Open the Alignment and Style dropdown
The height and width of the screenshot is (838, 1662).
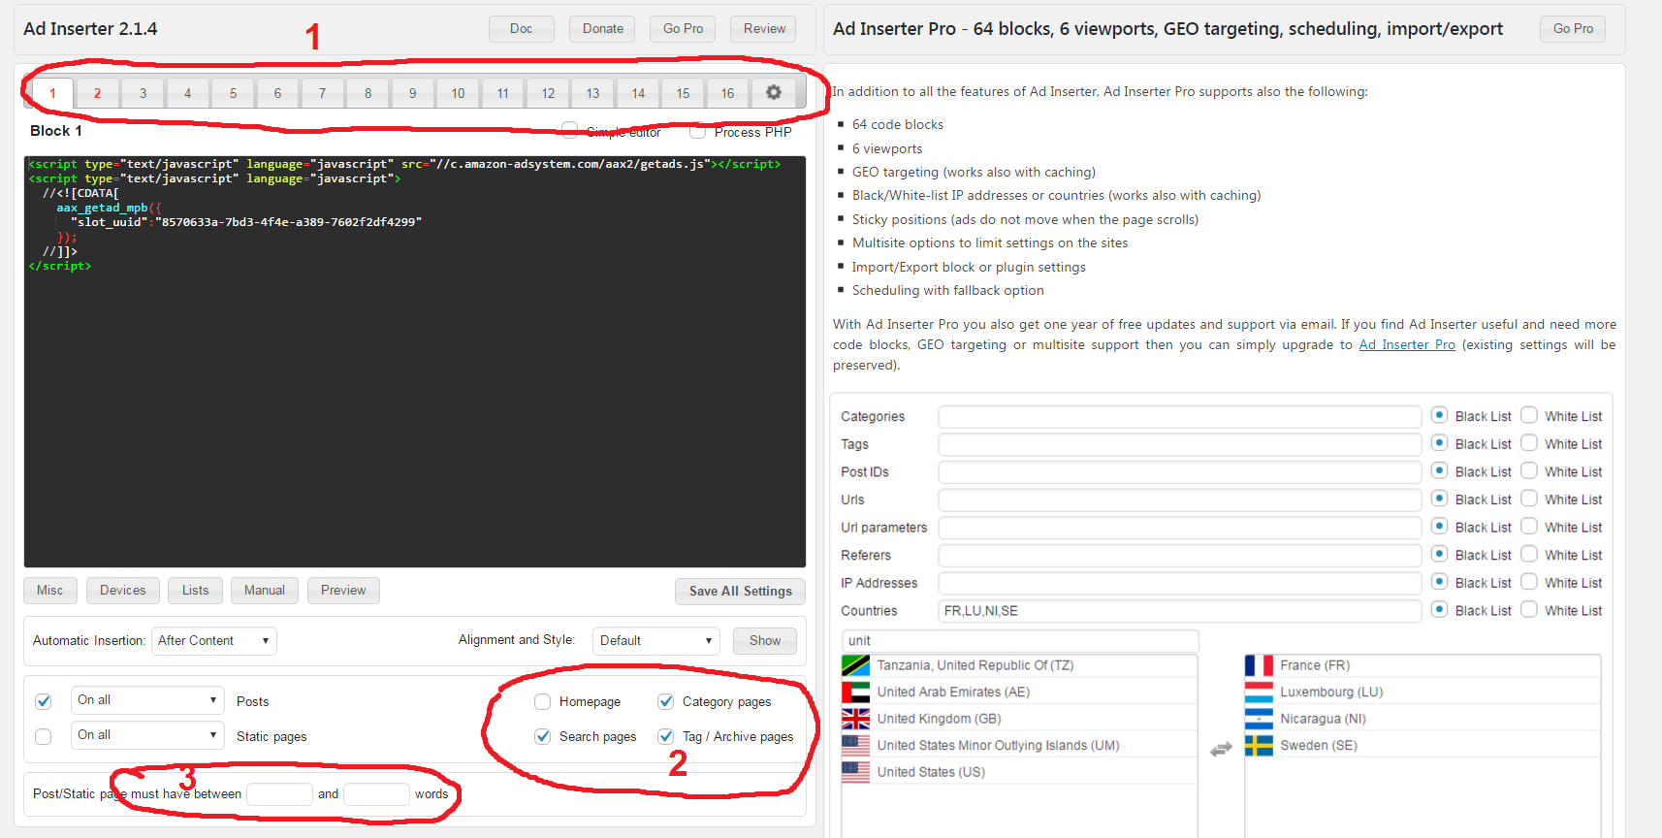tap(656, 641)
